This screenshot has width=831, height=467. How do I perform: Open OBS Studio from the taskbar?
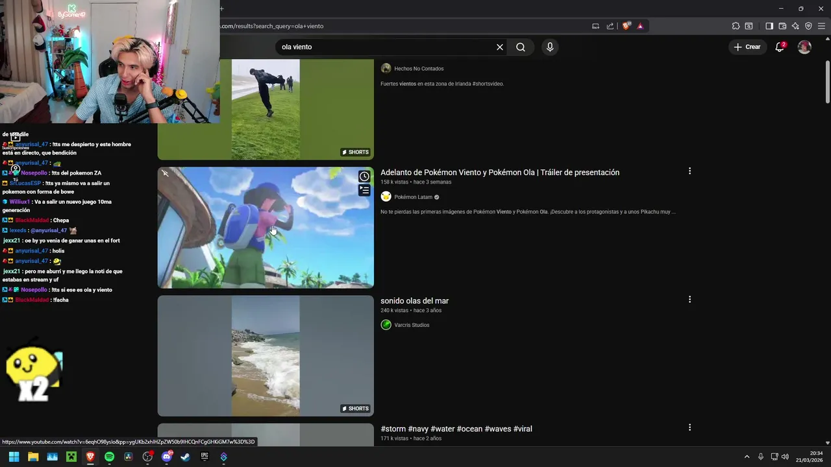[147, 457]
